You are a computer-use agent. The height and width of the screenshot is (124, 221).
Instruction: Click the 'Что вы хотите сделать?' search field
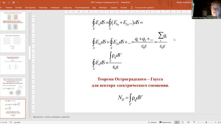click(x=144, y=8)
